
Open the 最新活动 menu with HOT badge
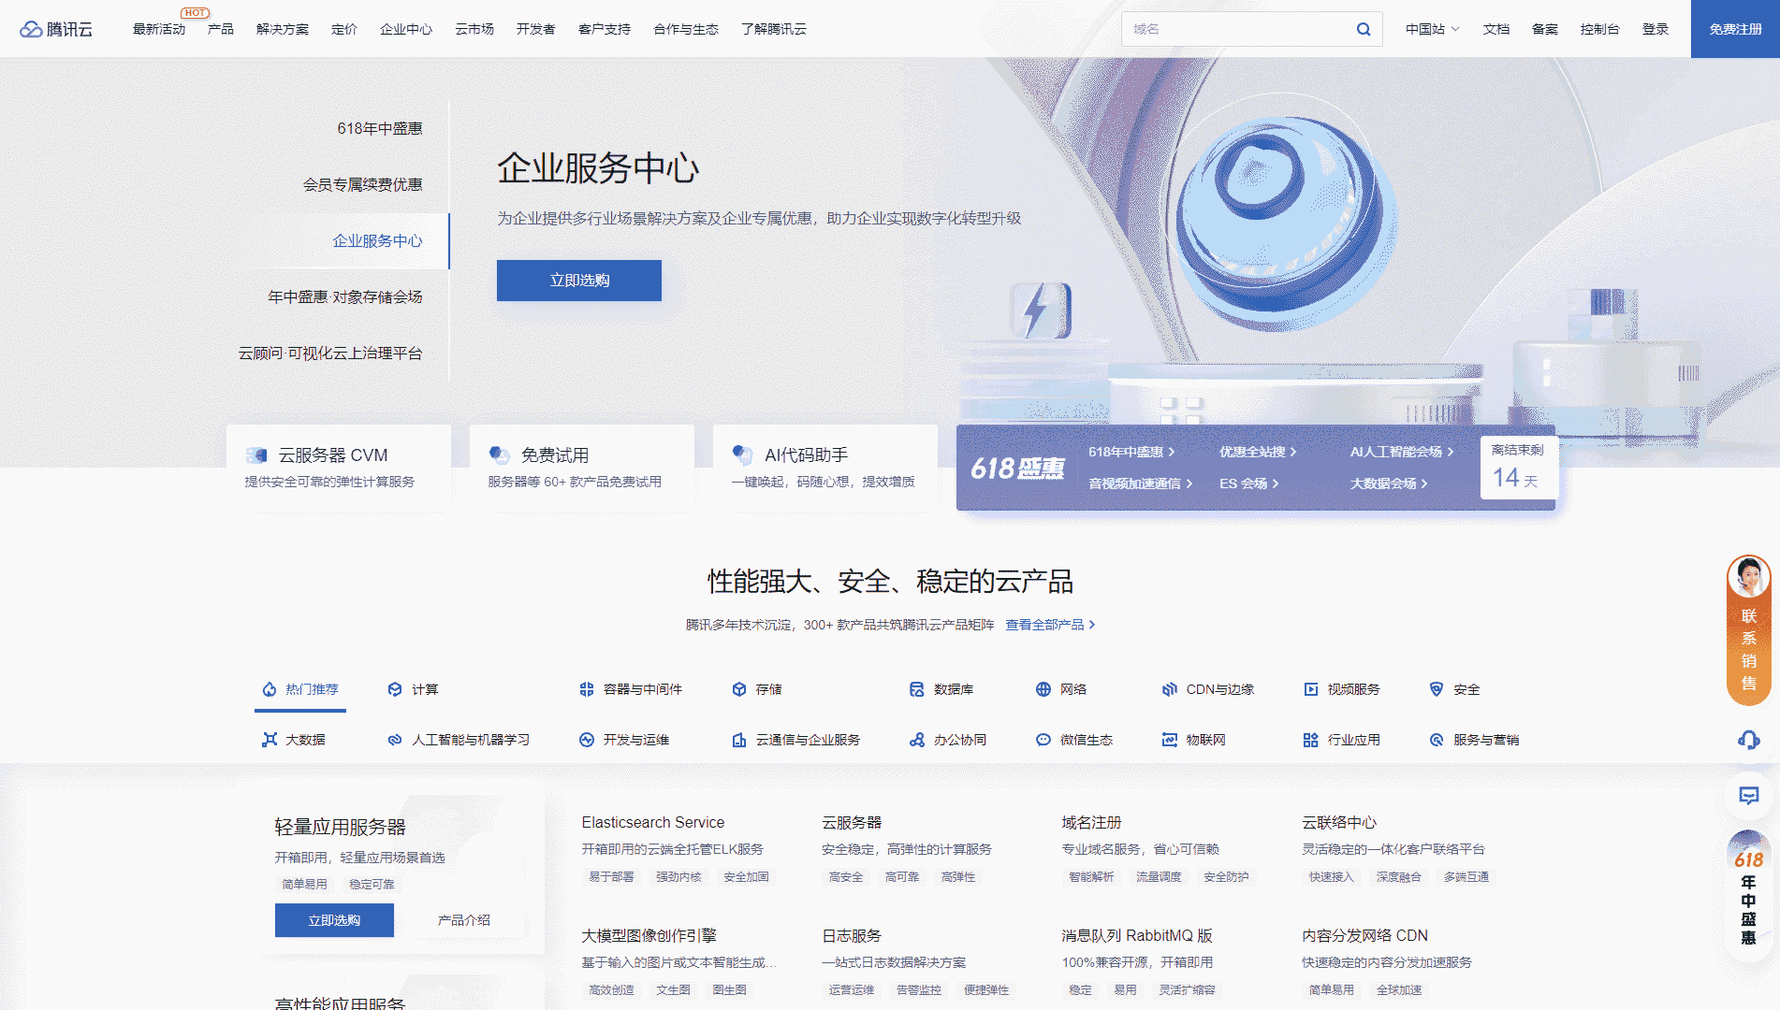tap(159, 29)
